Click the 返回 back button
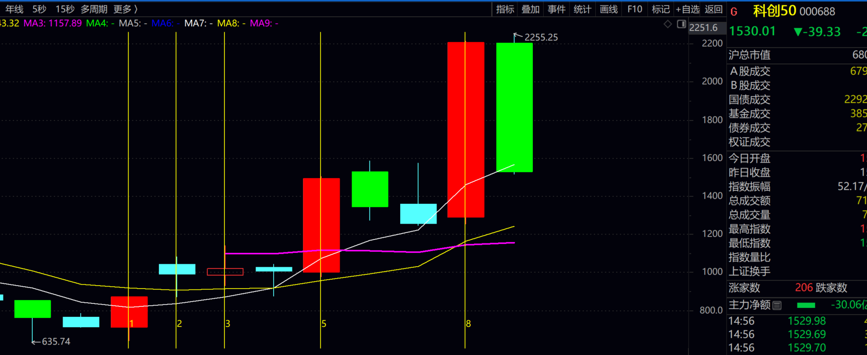Viewport: 867px width, 355px height. [714, 9]
